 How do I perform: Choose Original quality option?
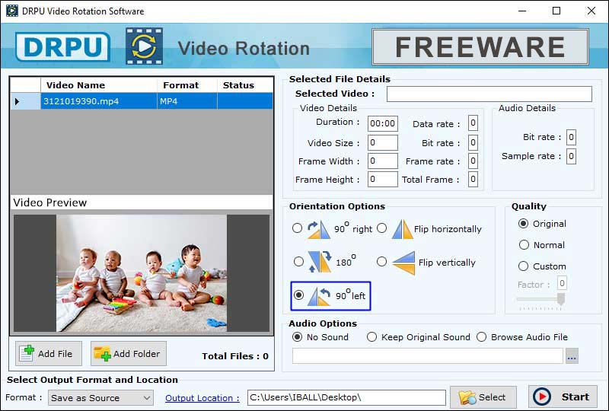pyautogui.click(x=524, y=224)
